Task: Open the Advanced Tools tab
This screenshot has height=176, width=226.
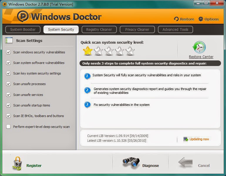Action: coord(176,30)
